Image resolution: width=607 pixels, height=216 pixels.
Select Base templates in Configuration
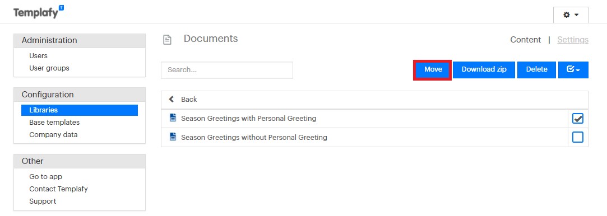(54, 122)
